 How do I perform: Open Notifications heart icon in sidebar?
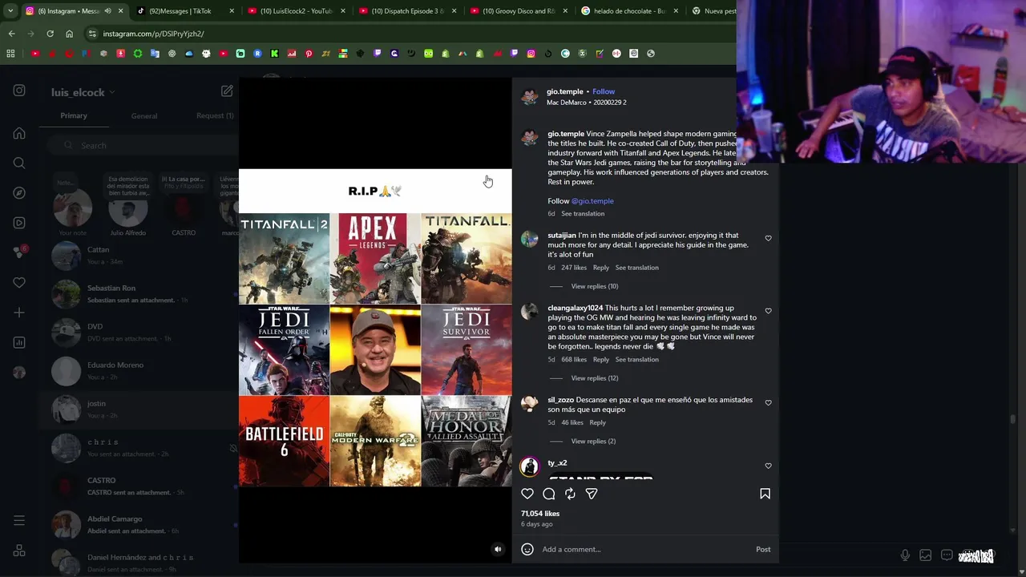(19, 282)
